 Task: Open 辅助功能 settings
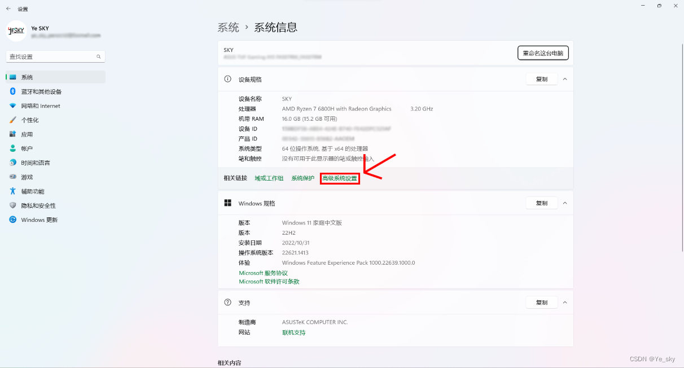pos(55,191)
